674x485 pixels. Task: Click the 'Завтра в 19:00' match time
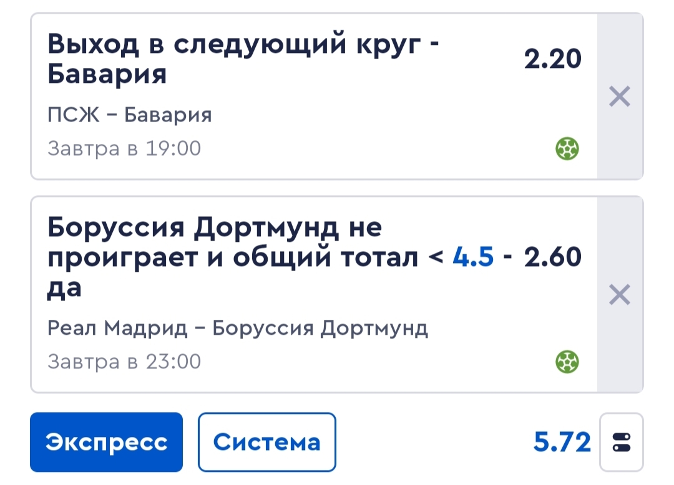coord(124,148)
